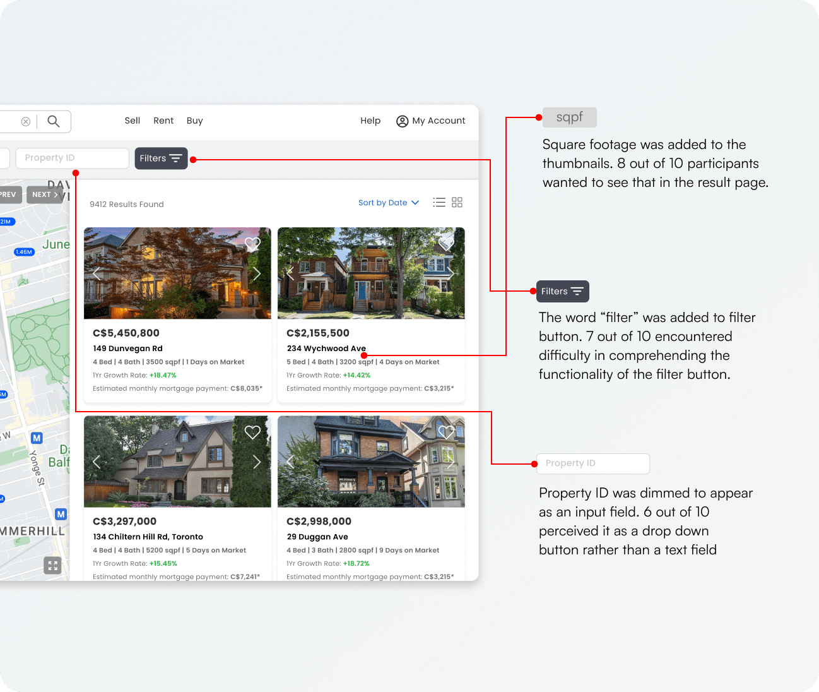Show previous photo of 149 Dunvegan Rd
The height and width of the screenshot is (692, 819).
(97, 273)
